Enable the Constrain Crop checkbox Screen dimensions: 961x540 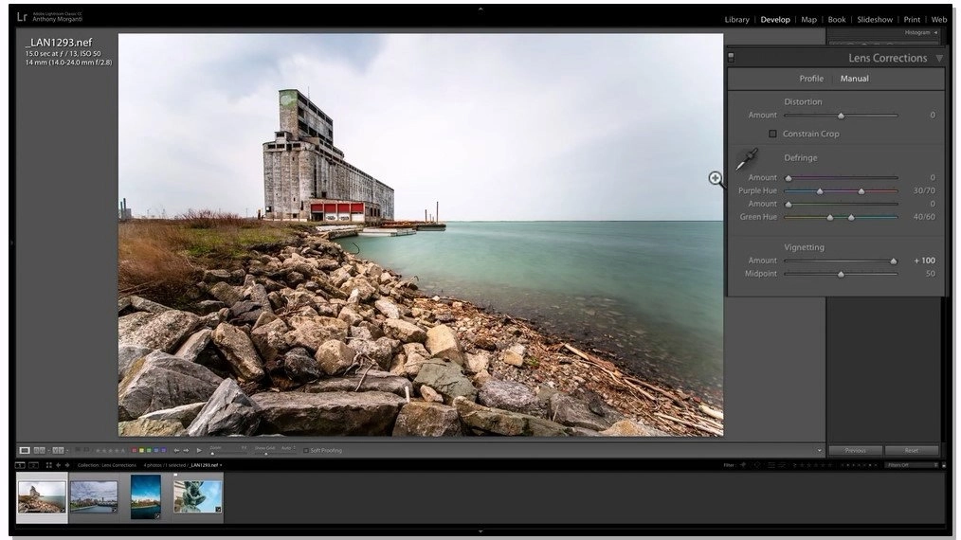[772, 134]
